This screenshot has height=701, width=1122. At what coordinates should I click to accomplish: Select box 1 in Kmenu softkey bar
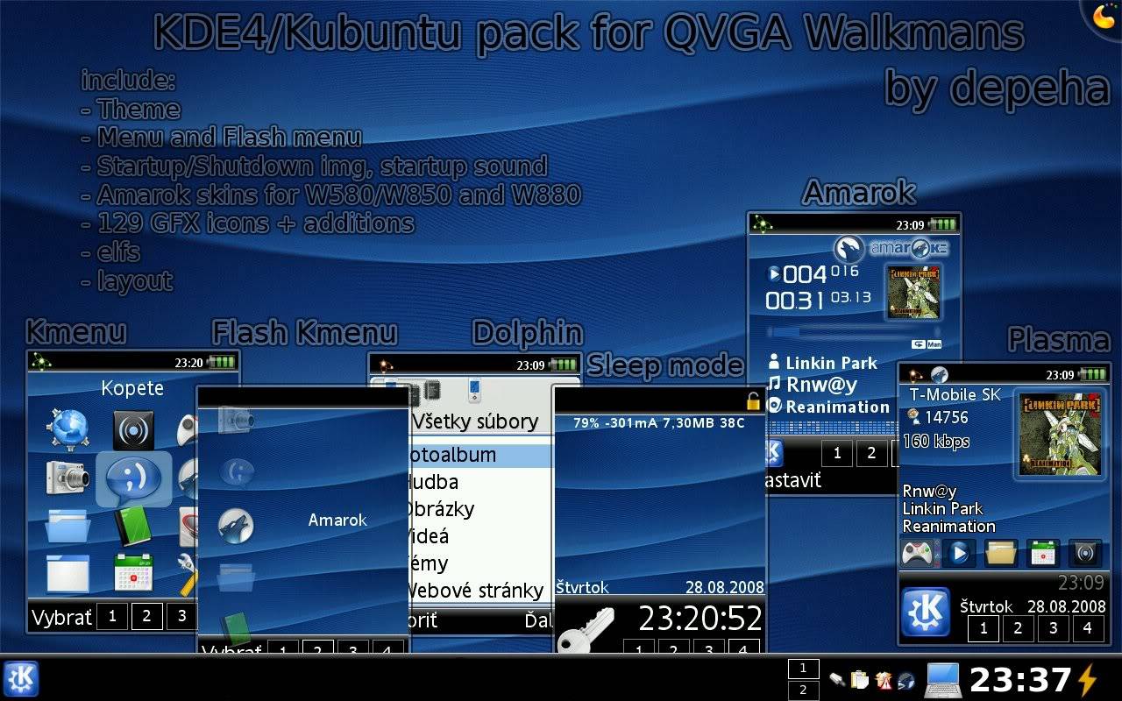click(x=112, y=616)
